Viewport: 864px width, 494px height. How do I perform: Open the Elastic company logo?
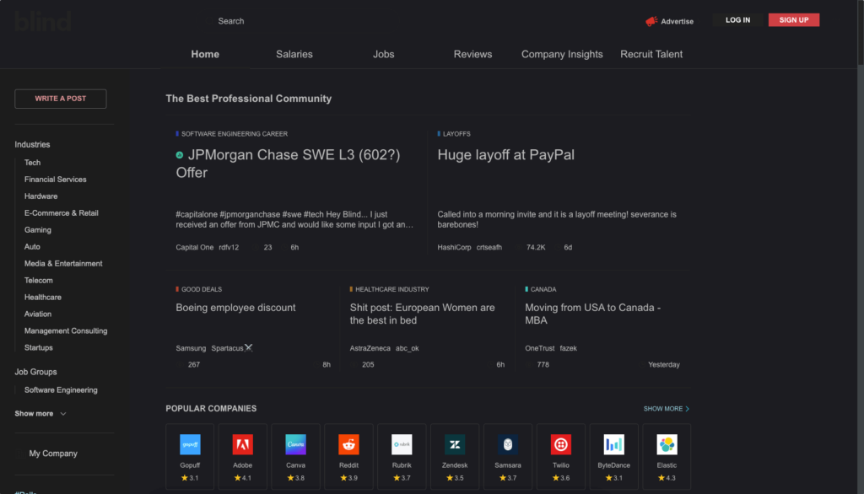click(x=667, y=444)
